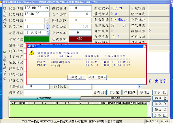The width and height of the screenshot is (173, 124).
Task: Expand the 就醫科別 家醫科 dropdown
Action: tap(47, 33)
